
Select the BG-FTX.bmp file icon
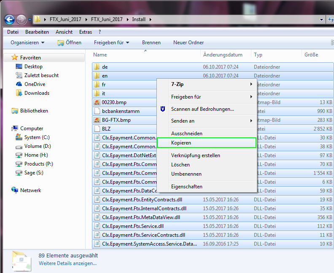coord(97,120)
